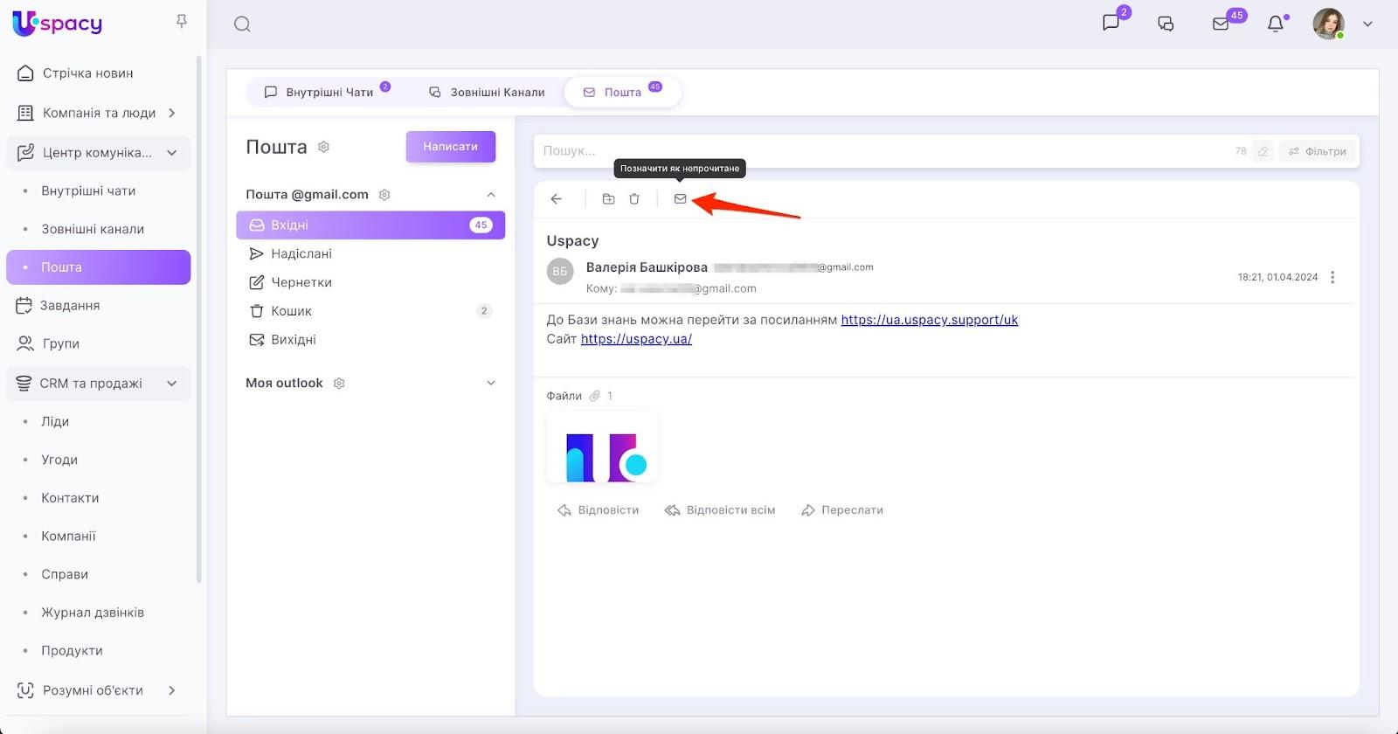Click Відповісти to reply
Image resolution: width=1398 pixels, height=734 pixels.
tap(599, 510)
